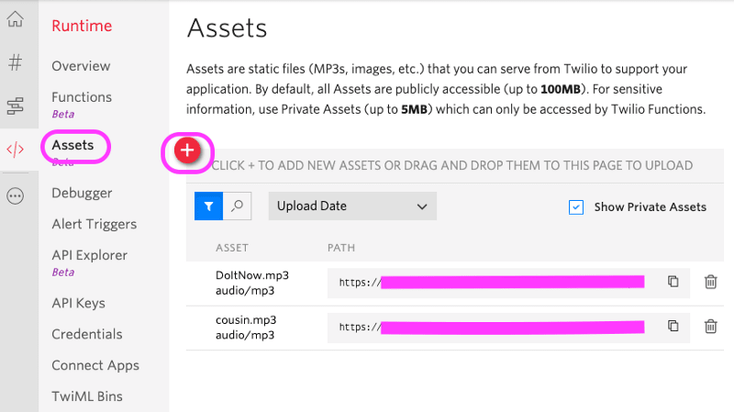Add a new asset with the red plus
The width and height of the screenshot is (734, 412).
point(187,150)
